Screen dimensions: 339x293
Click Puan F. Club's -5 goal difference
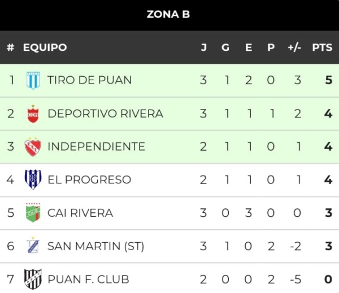[295, 279]
